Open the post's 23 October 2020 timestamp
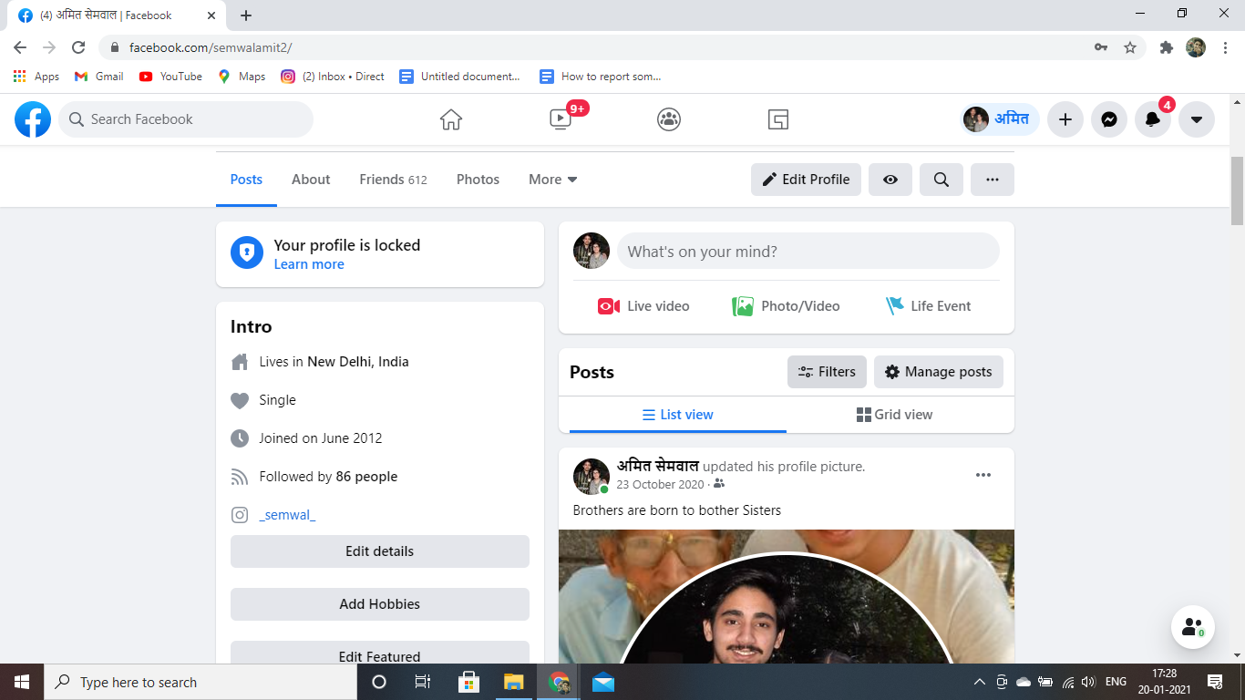The image size is (1245, 700). tap(660, 484)
